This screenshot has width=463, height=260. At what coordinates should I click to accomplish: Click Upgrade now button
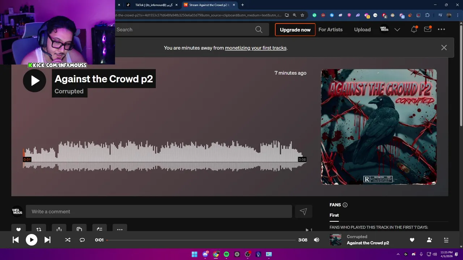tap(295, 30)
